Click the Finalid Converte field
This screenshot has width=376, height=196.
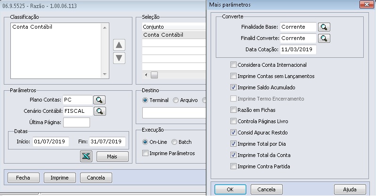(x=298, y=38)
